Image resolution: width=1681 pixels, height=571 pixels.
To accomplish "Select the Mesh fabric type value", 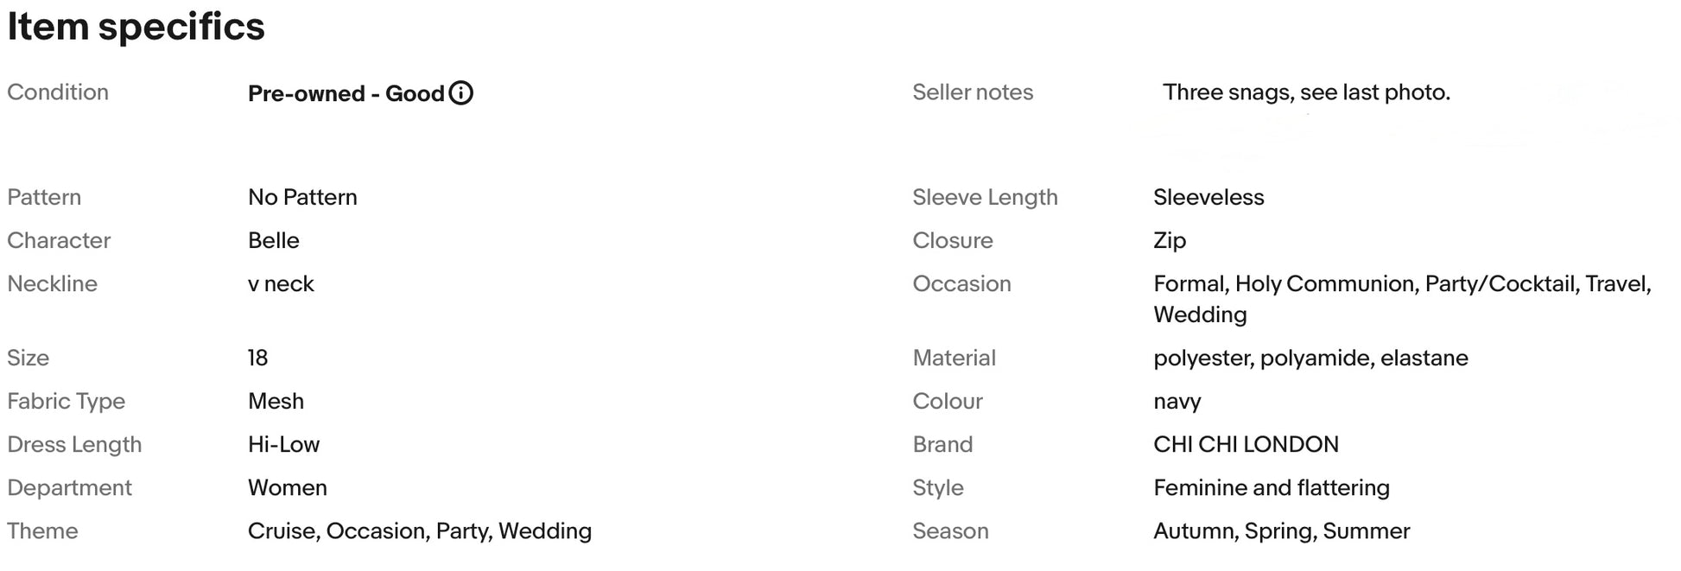I will coord(276,401).
